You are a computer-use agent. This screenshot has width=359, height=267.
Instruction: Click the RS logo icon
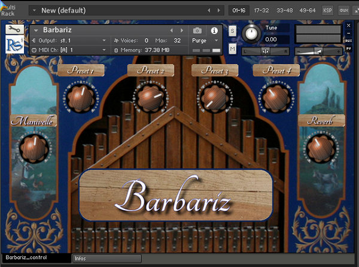pyautogui.click(x=14, y=44)
